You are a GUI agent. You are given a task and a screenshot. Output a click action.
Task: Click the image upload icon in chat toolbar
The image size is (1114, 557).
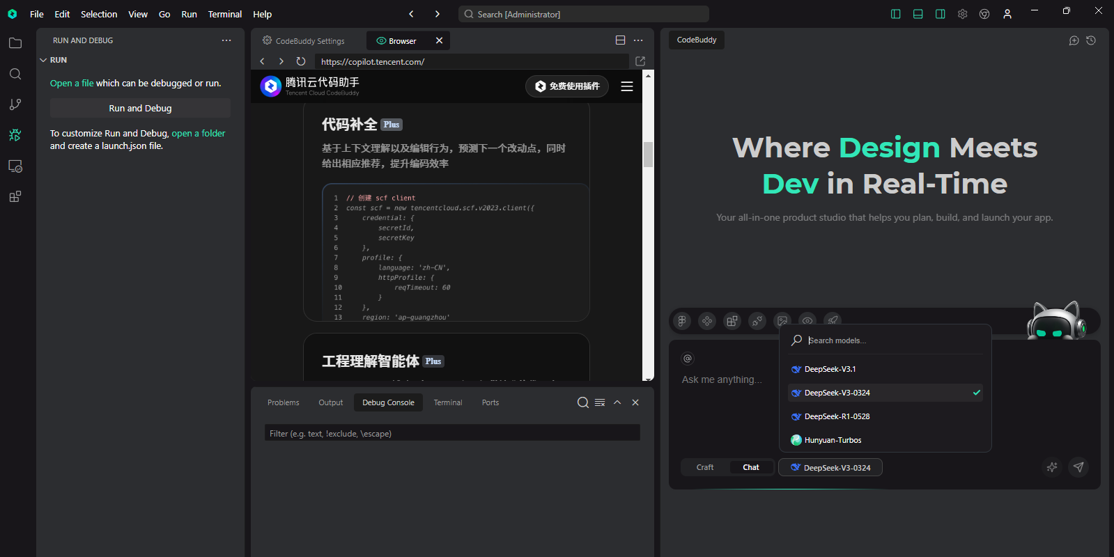click(x=782, y=321)
